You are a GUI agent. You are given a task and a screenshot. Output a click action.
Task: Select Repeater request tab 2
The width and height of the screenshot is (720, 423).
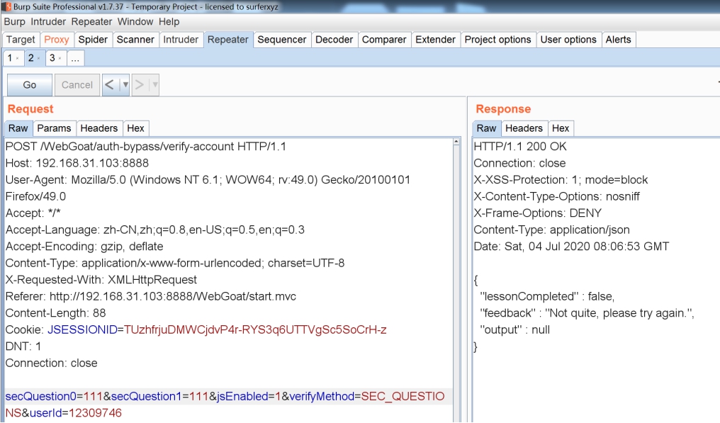(30, 58)
